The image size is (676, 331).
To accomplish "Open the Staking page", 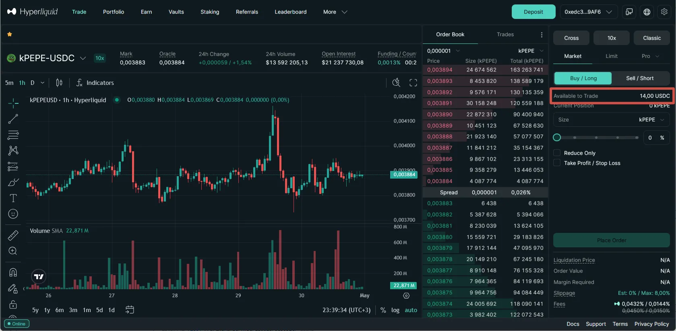I will coord(210,12).
